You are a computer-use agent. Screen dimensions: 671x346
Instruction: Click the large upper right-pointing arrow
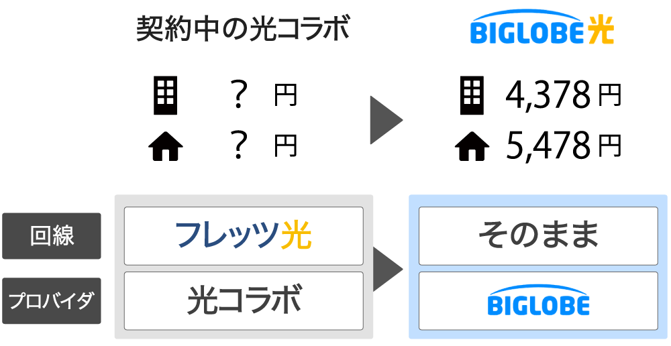click(x=385, y=120)
